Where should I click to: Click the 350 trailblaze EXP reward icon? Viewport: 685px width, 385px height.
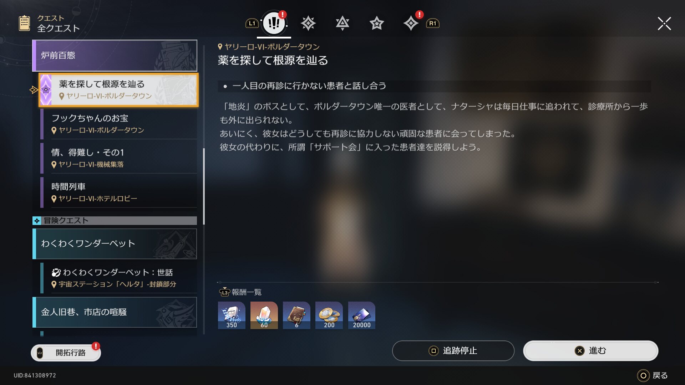click(232, 315)
